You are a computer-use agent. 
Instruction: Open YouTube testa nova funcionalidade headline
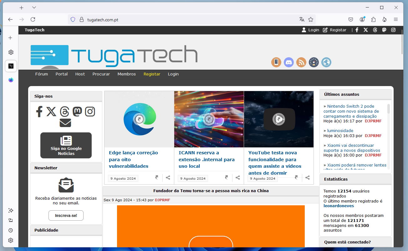coord(275,163)
